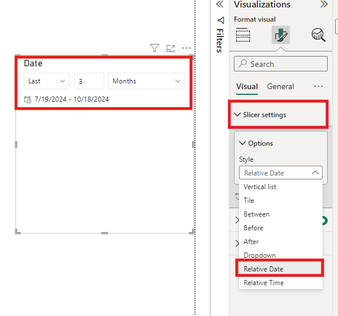Open More options ellipsis above the slicer
The width and height of the screenshot is (338, 316).
pyautogui.click(x=186, y=48)
